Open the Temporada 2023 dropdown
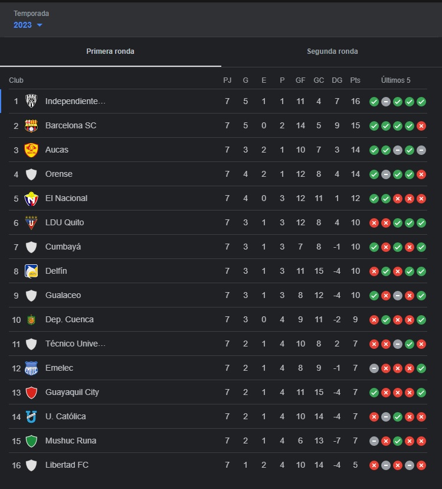442x489 pixels. pyautogui.click(x=27, y=25)
